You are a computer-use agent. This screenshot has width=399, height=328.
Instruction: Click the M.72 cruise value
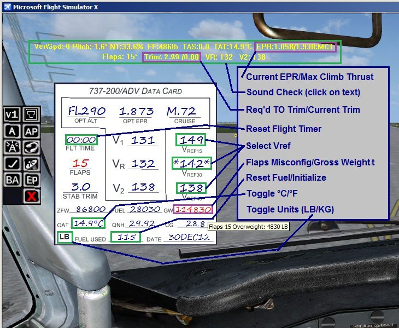[x=181, y=111]
